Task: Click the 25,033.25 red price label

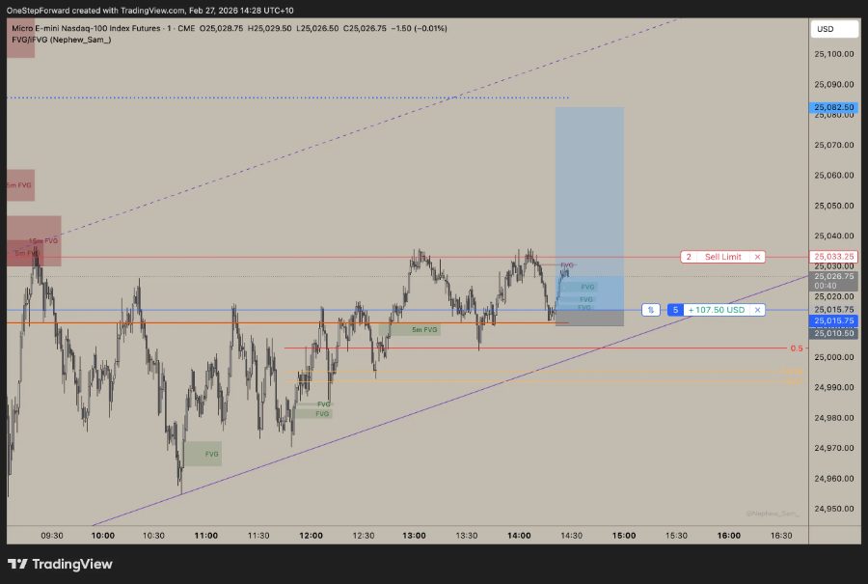Action: tap(834, 257)
